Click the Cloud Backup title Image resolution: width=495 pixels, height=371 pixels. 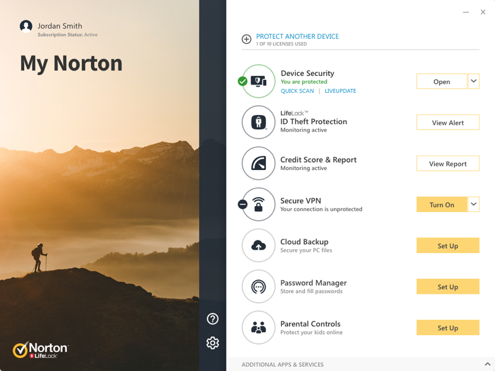(304, 242)
